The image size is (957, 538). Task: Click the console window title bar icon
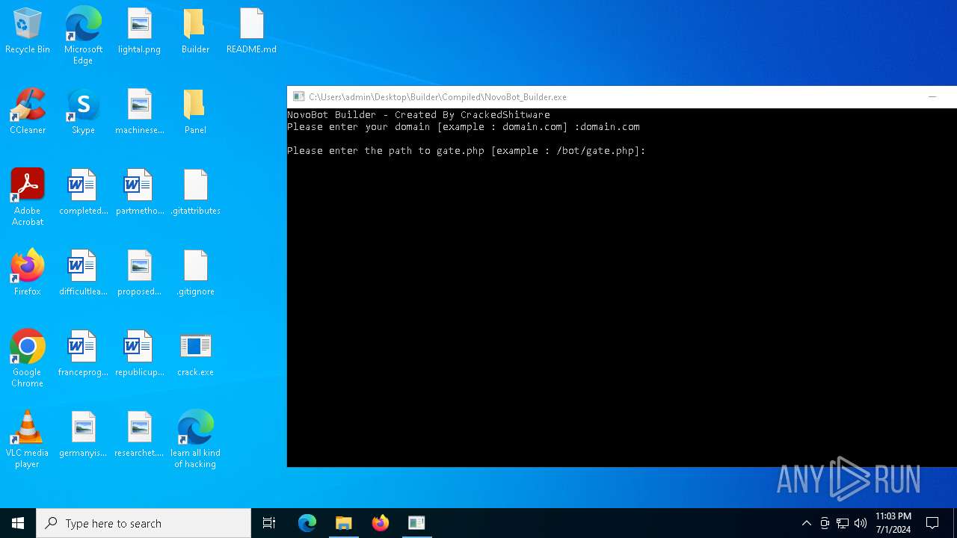(298, 97)
